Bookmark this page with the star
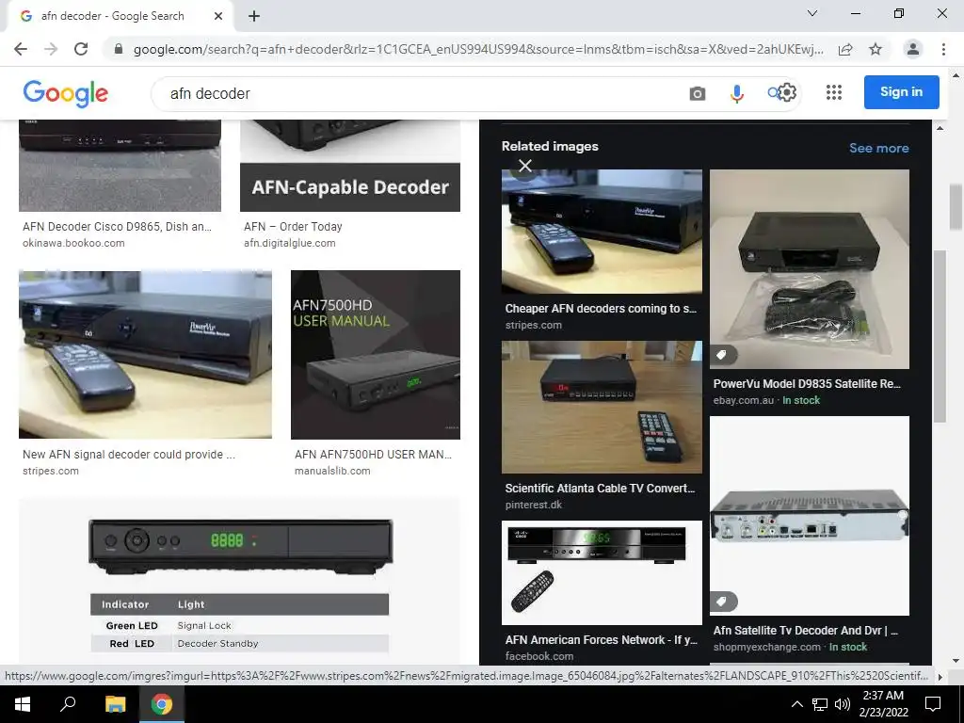 (876, 49)
